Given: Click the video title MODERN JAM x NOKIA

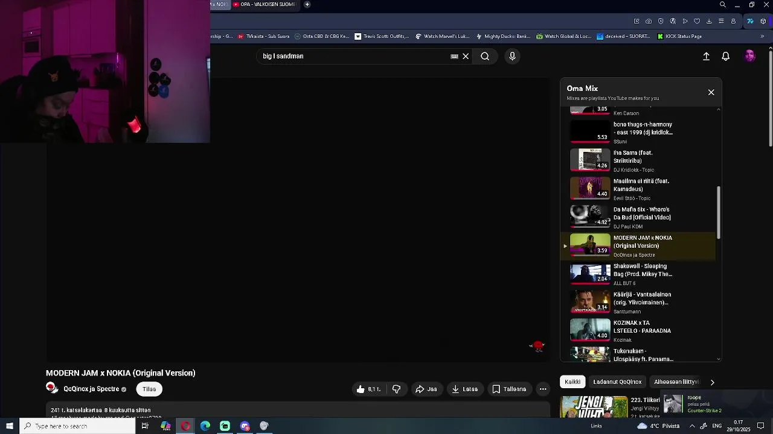Looking at the screenshot, I should (121, 373).
